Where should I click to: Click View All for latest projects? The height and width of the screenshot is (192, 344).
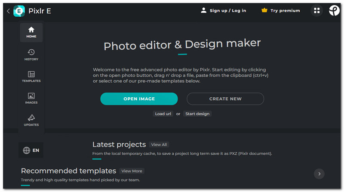[159, 145]
